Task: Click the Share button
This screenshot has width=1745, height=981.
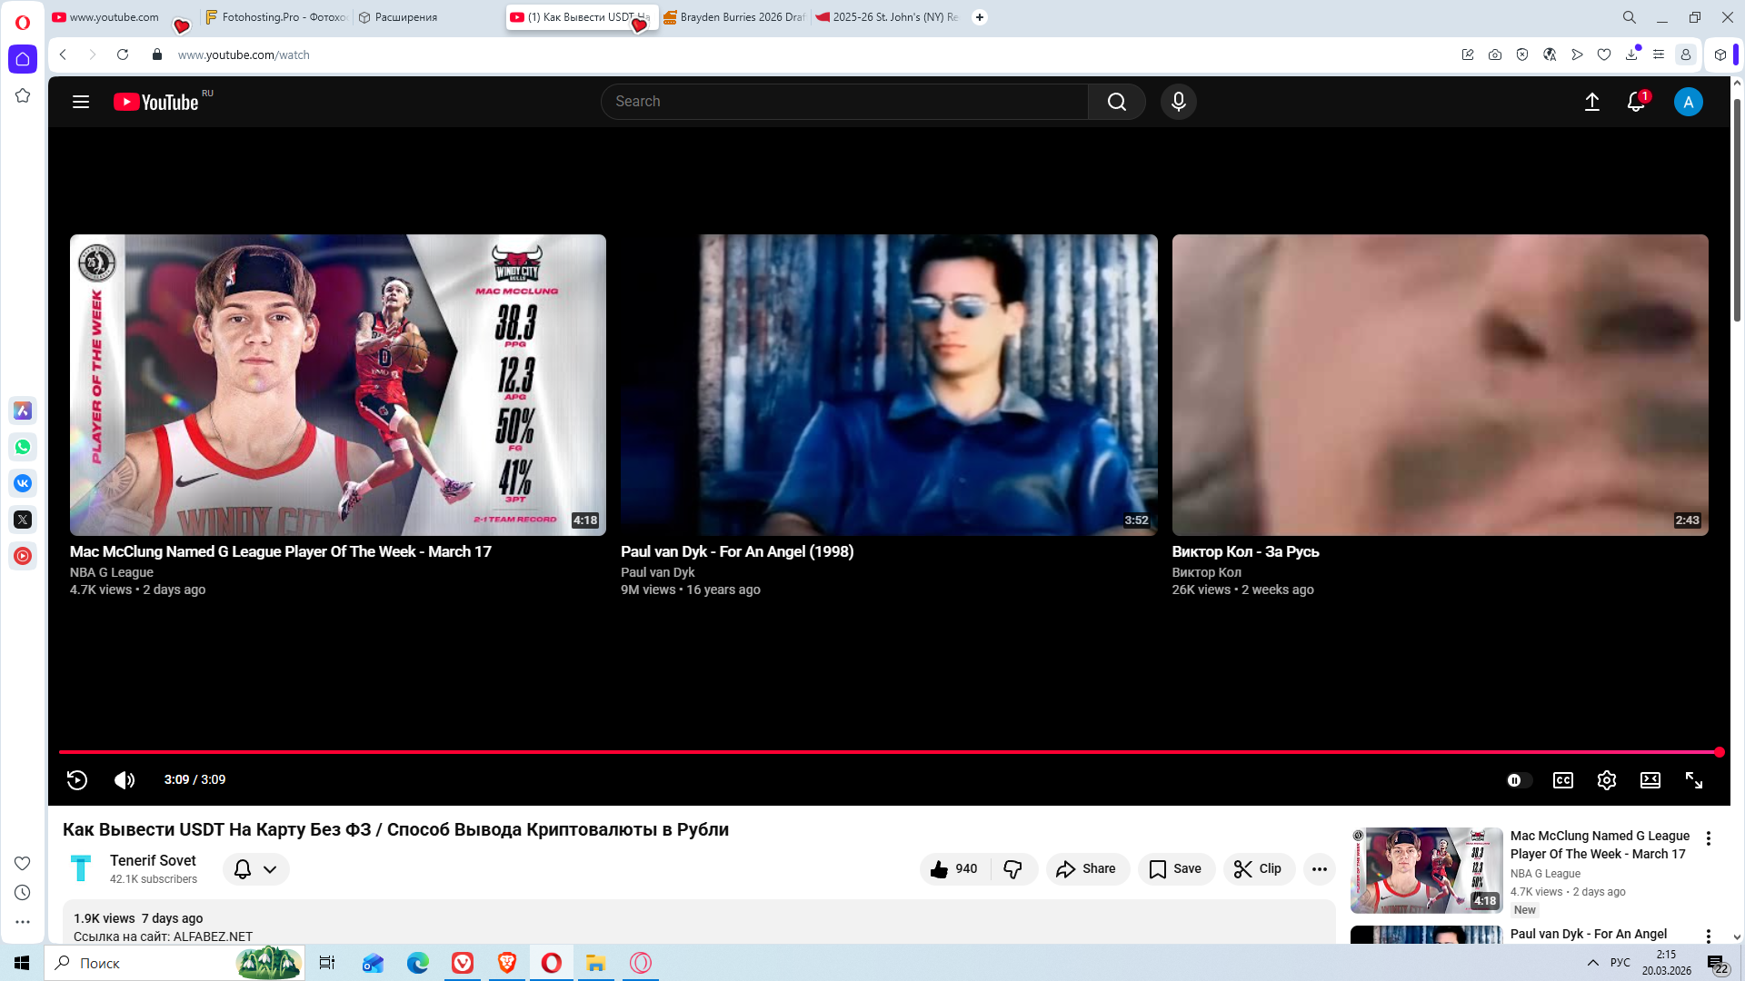Action: (x=1086, y=869)
